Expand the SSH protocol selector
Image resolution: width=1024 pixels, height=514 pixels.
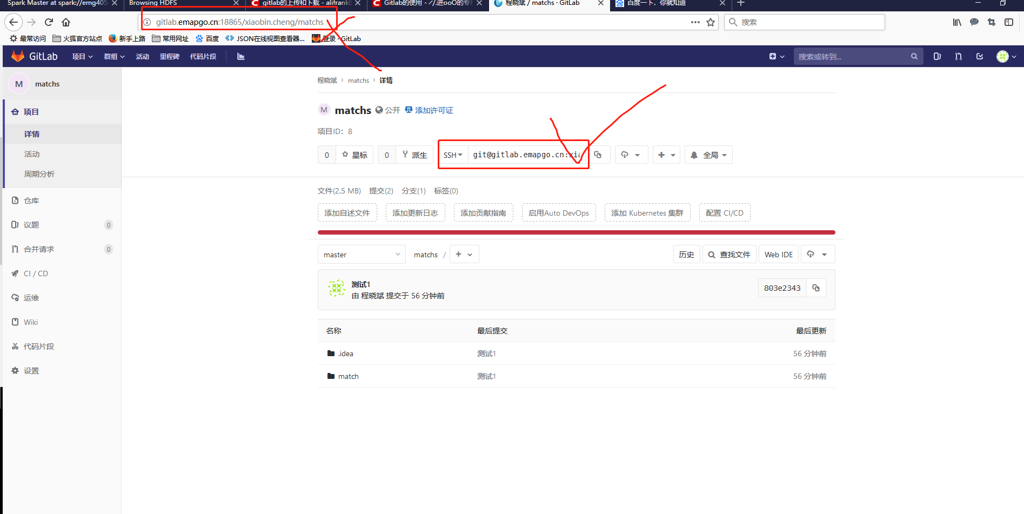(452, 155)
